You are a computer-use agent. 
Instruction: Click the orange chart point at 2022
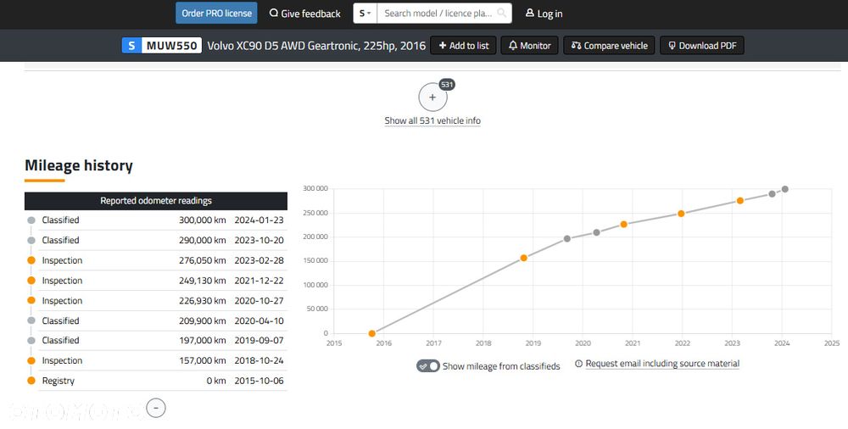click(x=681, y=214)
